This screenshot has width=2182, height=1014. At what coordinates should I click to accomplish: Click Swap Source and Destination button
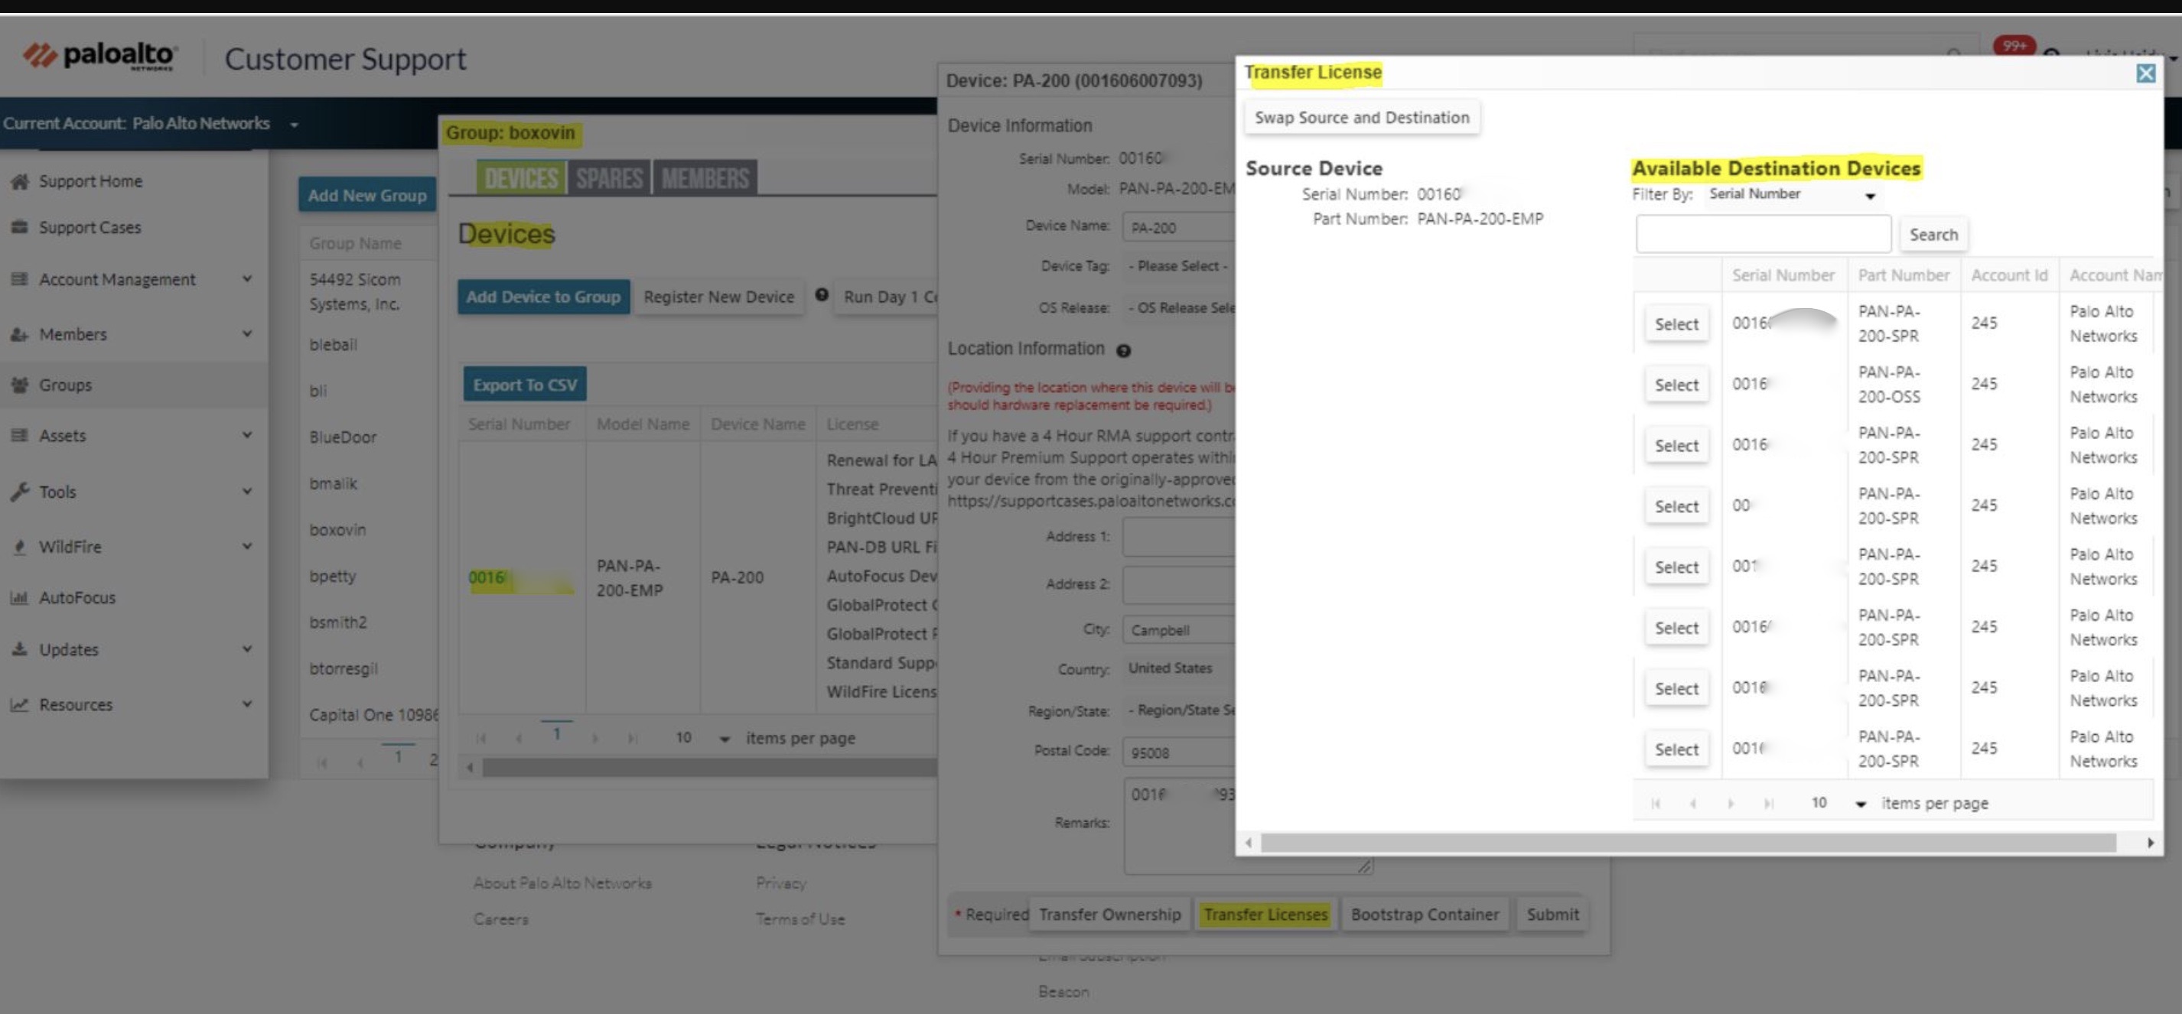coord(1361,118)
